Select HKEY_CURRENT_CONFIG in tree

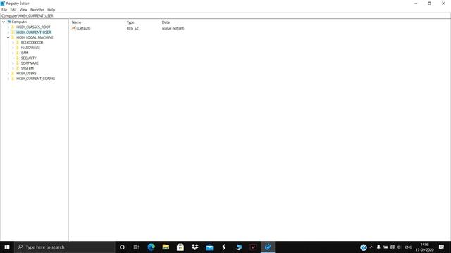(36, 79)
